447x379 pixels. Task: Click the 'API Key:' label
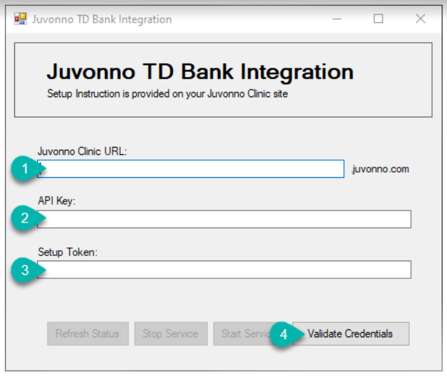pos(57,201)
